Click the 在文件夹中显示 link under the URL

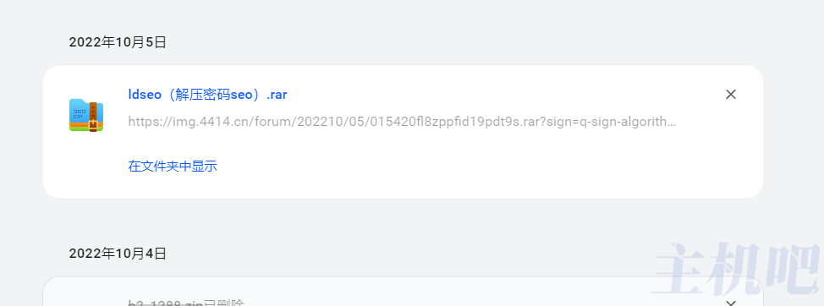click(x=173, y=167)
